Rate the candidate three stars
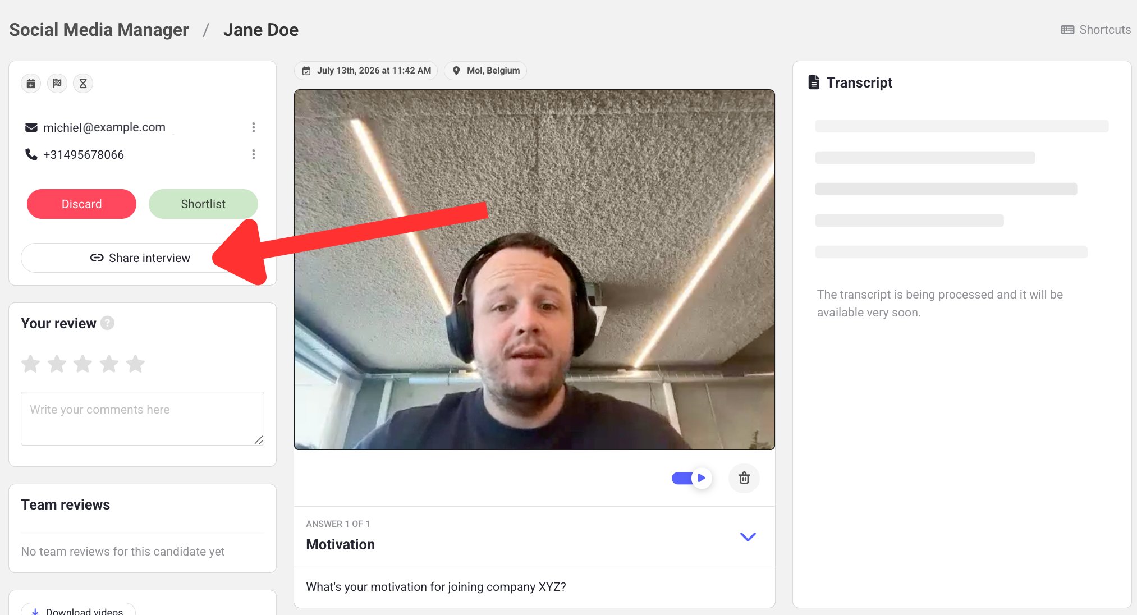The image size is (1137, 615). pos(82,364)
